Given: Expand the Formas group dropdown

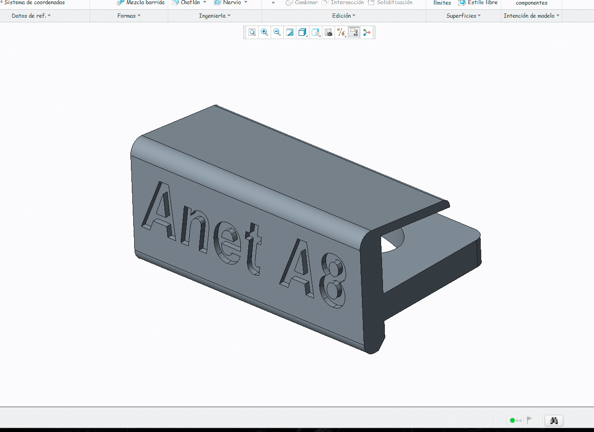Looking at the screenshot, I should point(129,16).
